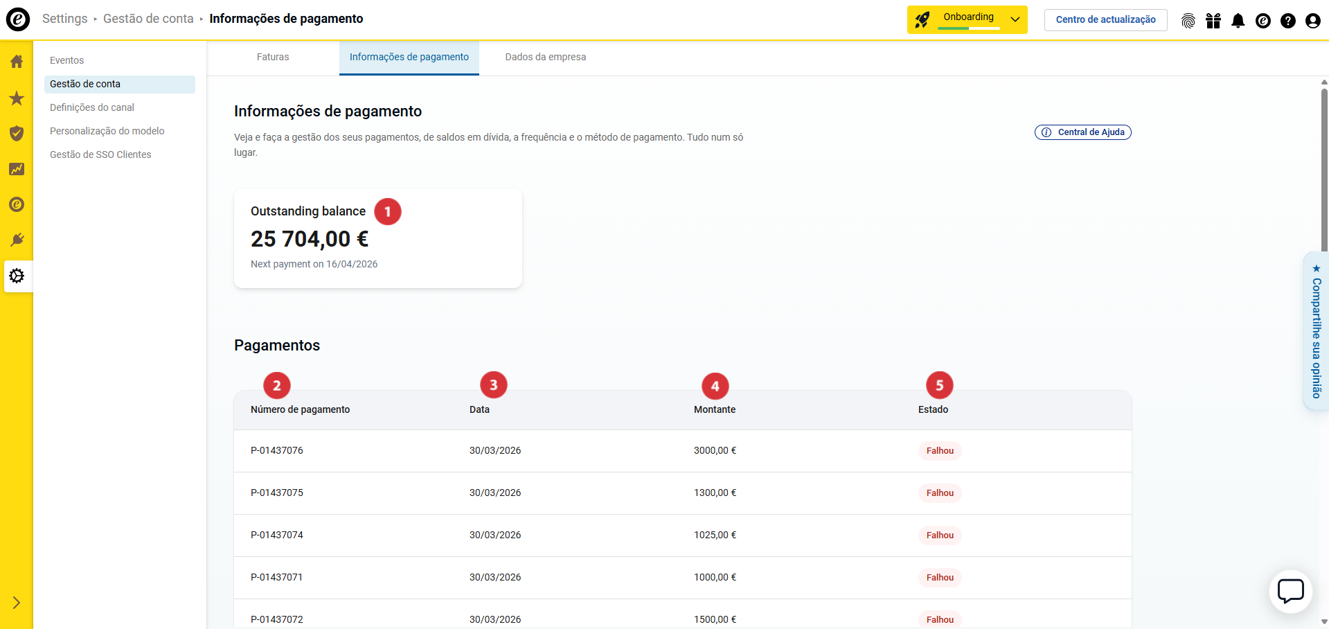Switch to the Faturas tab
The width and height of the screenshot is (1329, 629).
click(x=273, y=57)
